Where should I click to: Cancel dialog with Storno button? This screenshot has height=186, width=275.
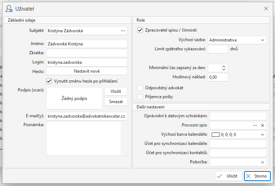pos(258,176)
